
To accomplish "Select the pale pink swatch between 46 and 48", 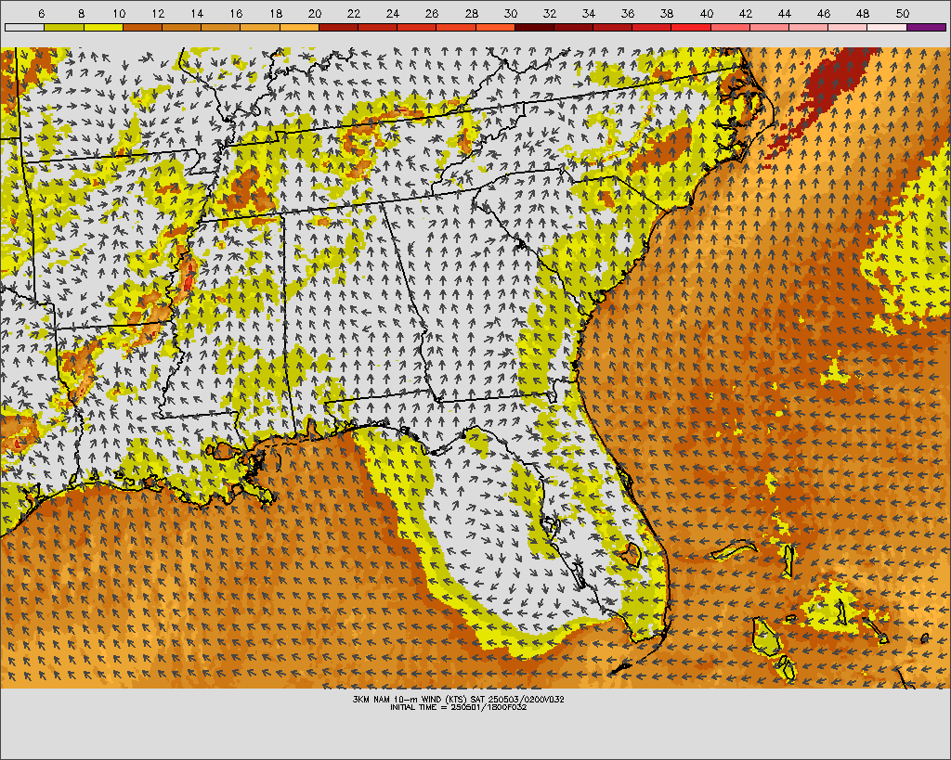I will [848, 27].
